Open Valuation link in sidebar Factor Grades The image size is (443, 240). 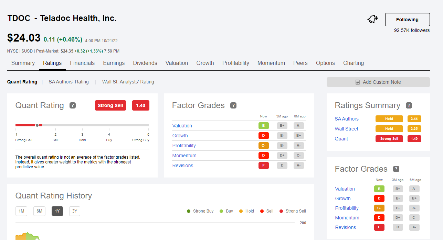click(x=345, y=189)
